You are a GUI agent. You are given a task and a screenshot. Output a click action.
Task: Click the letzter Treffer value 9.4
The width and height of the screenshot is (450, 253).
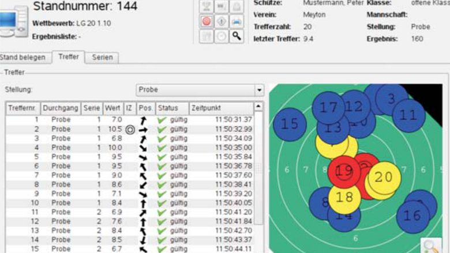tap(308, 39)
